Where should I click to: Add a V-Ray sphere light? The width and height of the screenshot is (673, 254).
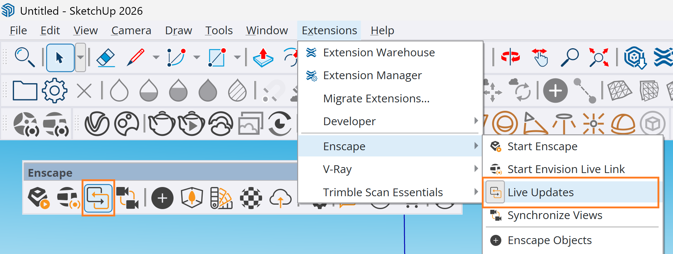[505, 124]
